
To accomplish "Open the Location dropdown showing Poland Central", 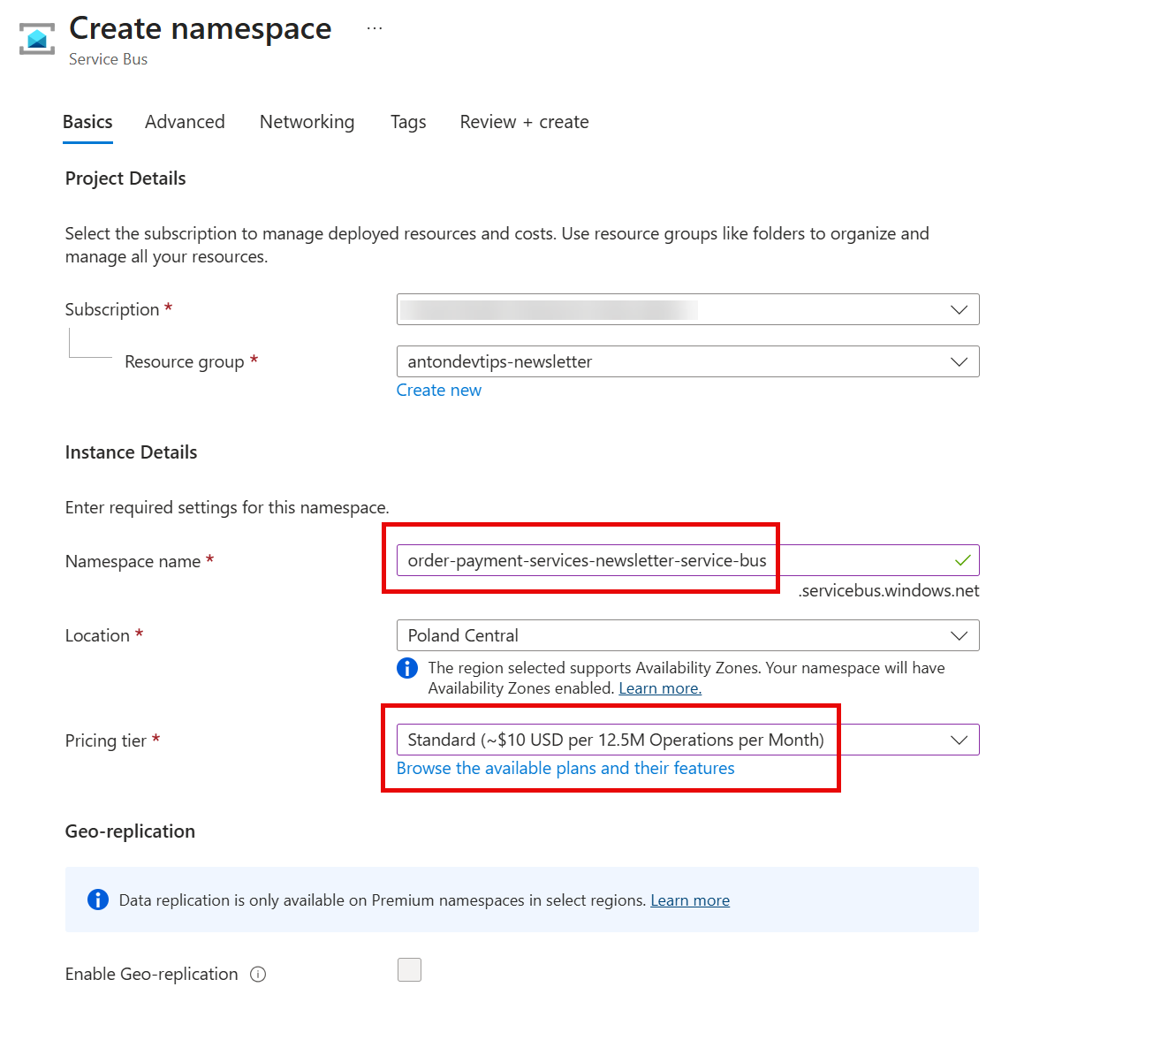I will (959, 635).
